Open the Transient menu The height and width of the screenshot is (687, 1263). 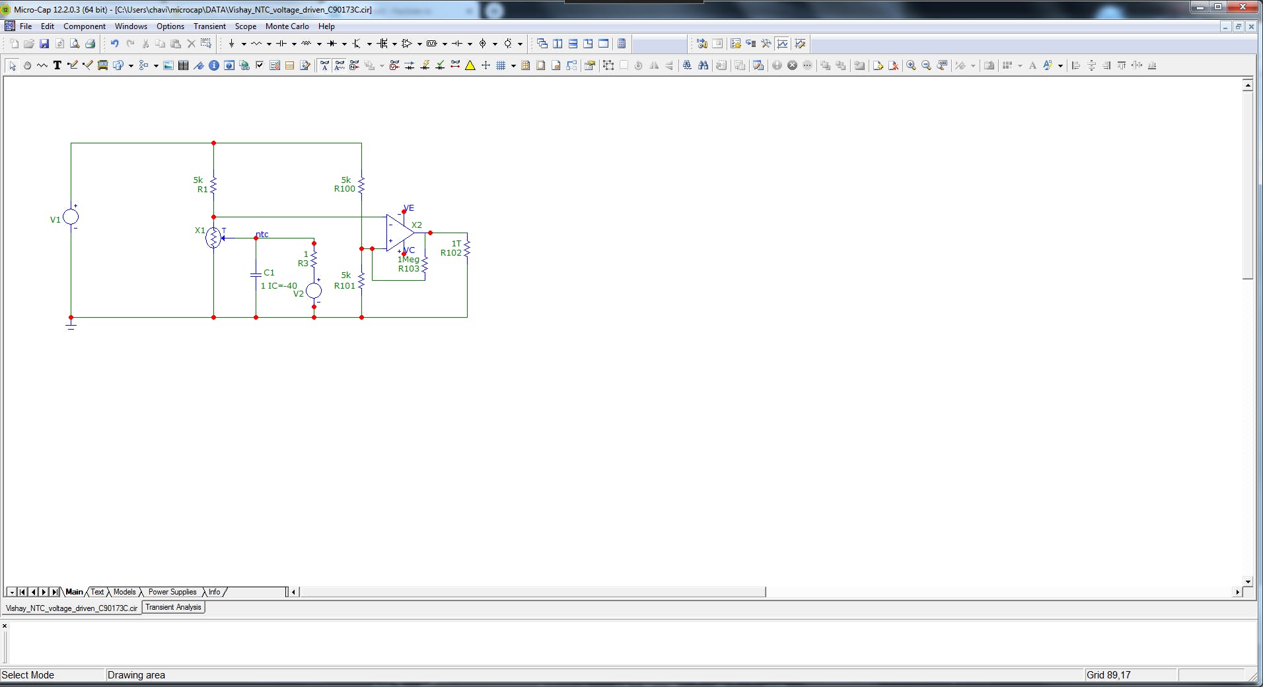(209, 26)
